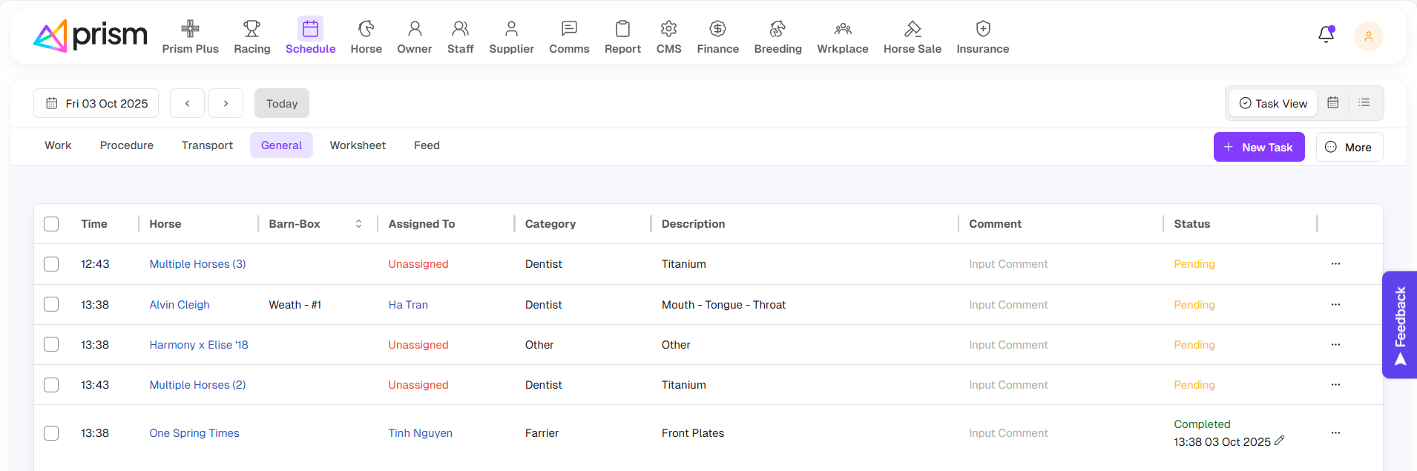
Task: Click the New Task button
Action: pyautogui.click(x=1258, y=147)
